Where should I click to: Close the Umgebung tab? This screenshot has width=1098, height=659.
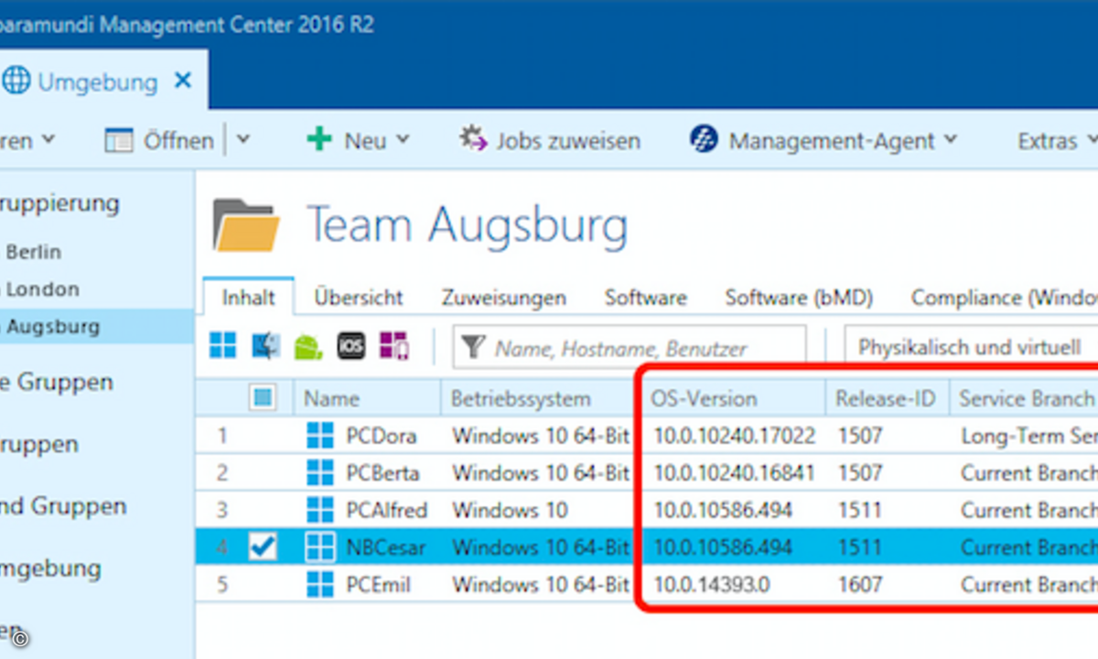183,81
